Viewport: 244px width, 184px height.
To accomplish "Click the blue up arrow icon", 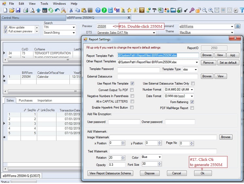I will (x=38, y=10).
